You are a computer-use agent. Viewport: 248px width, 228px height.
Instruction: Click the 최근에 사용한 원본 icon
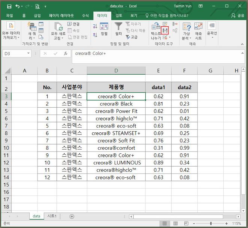41,37
